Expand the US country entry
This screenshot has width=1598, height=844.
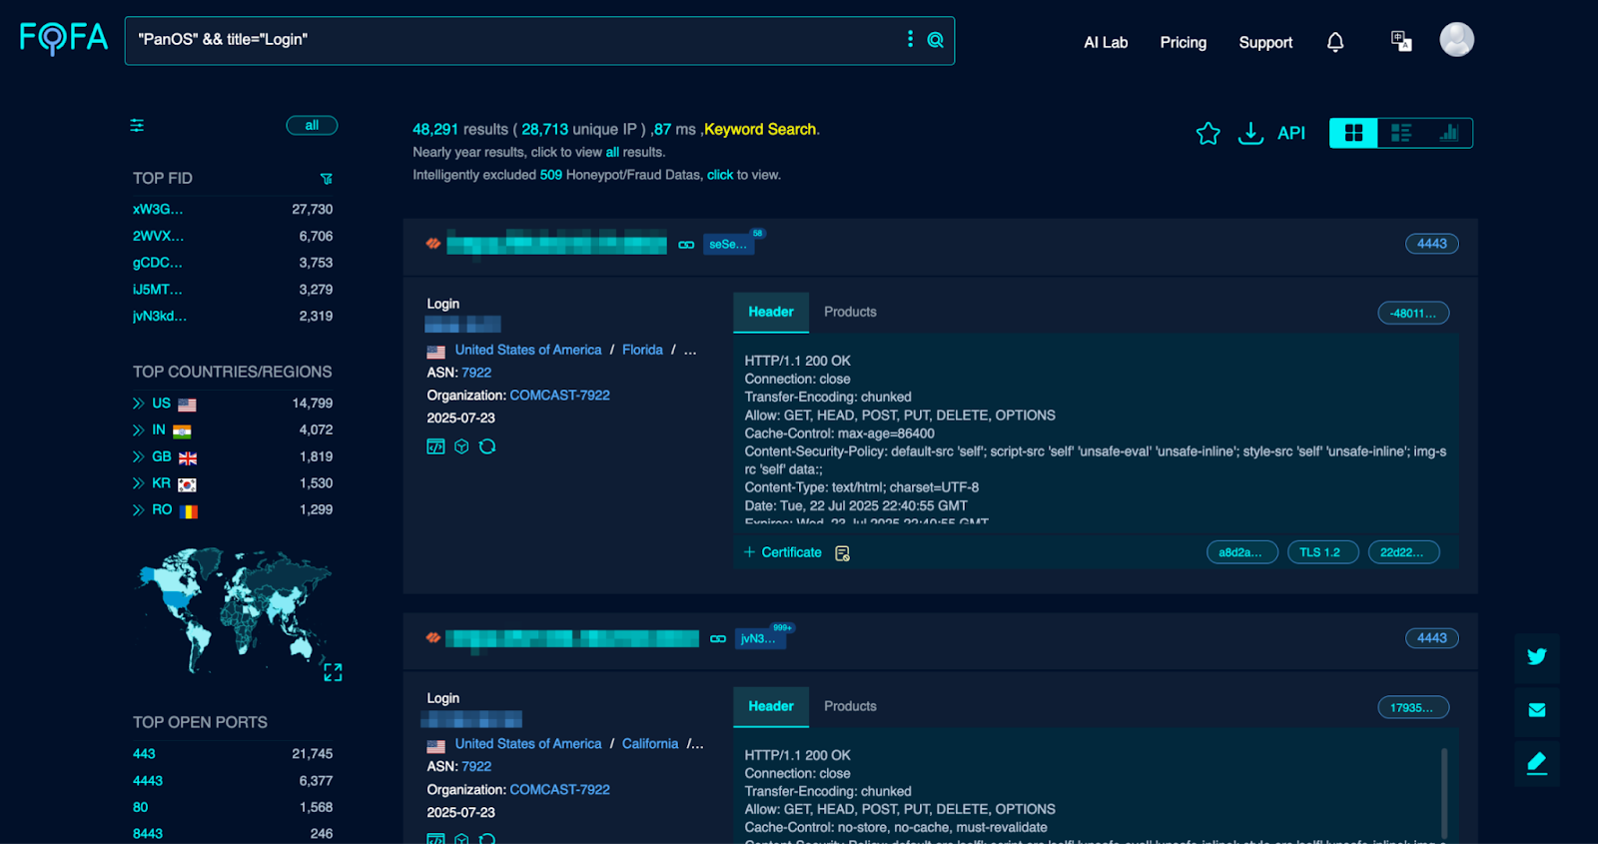[139, 404]
